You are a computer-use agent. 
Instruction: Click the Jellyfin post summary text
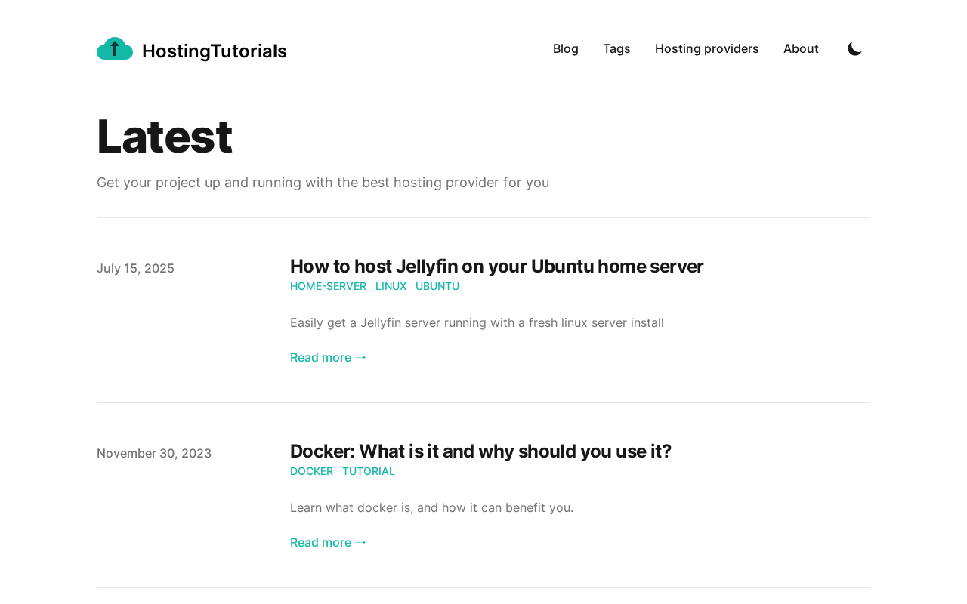click(477, 323)
